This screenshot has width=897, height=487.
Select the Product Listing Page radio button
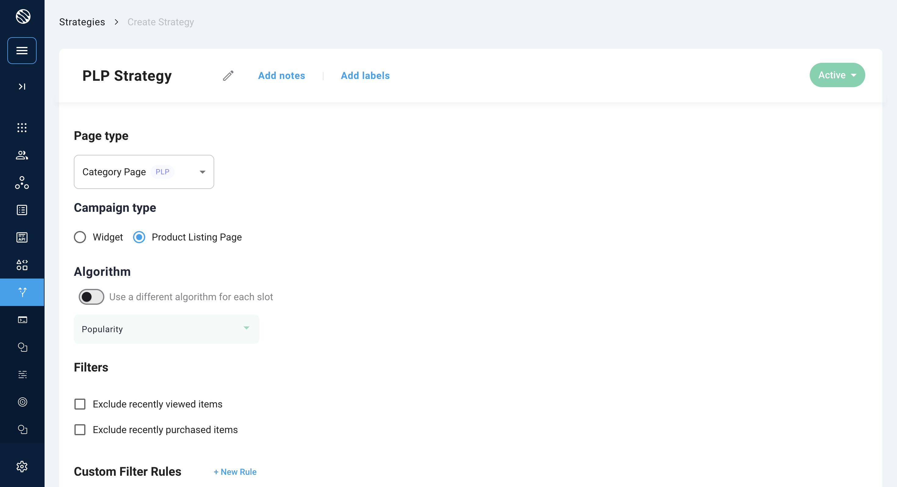point(139,237)
